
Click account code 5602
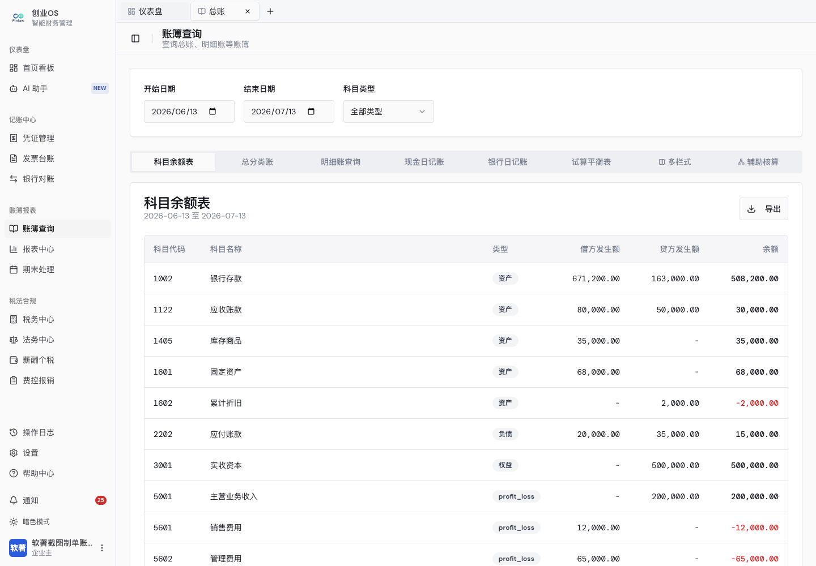(163, 559)
